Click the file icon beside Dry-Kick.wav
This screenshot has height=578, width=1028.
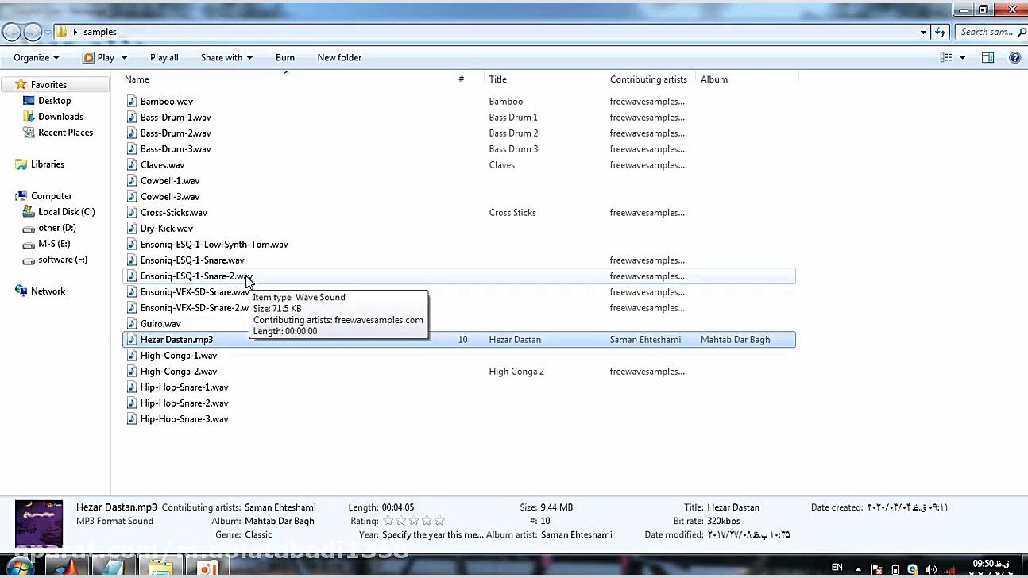(132, 228)
